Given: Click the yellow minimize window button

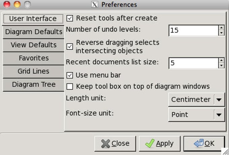Looking at the screenshot, I should pos(17,5).
